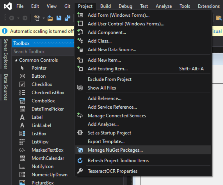Open the Navigate Backward history dropdown
The width and height of the screenshot is (223, 185).
click(x=18, y=18)
